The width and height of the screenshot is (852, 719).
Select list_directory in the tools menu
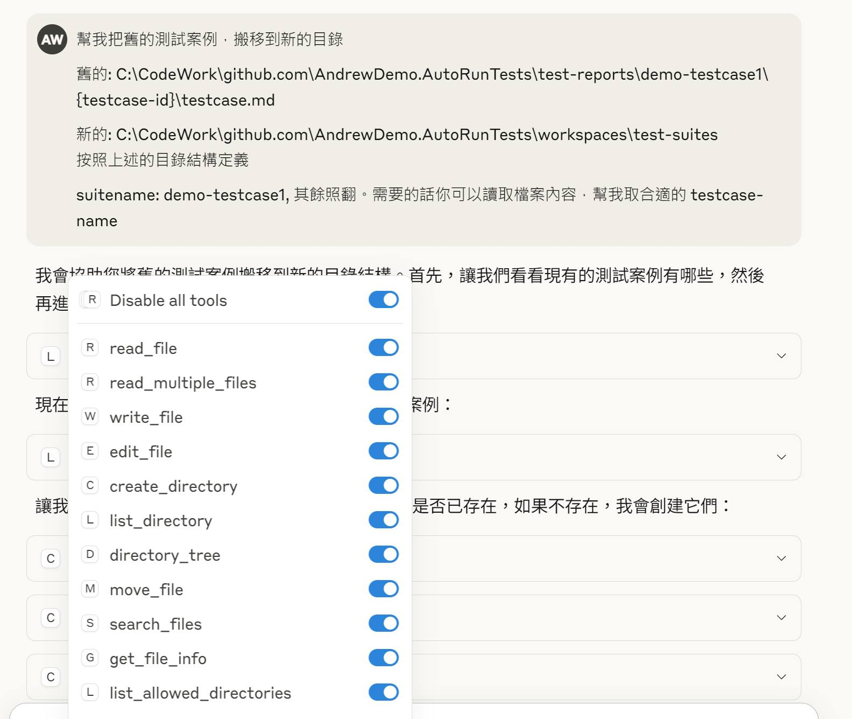click(161, 521)
